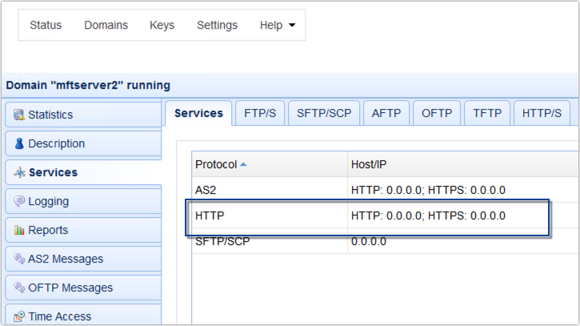The width and height of the screenshot is (580, 326).
Task: Click the Logging speech bubble icon
Action: coord(19,201)
